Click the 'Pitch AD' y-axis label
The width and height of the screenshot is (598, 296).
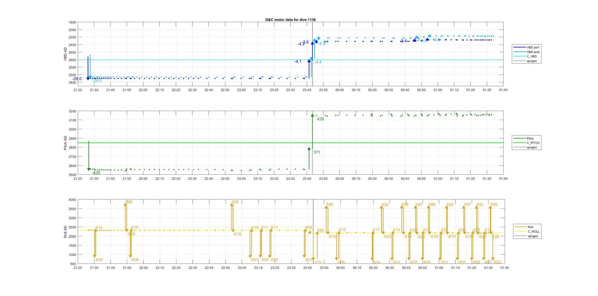tap(66, 143)
